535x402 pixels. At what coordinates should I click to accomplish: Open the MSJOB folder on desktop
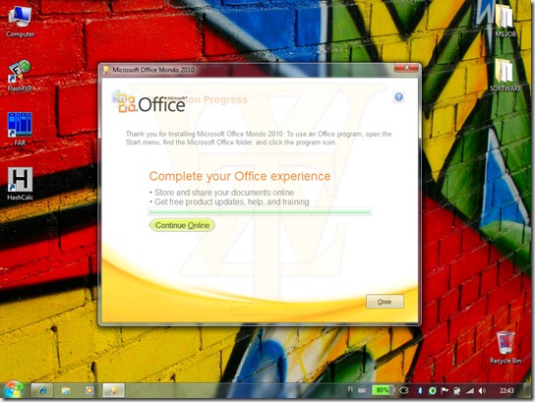coord(505,21)
